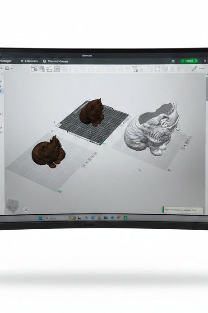Click the topmost side icon on plate 03

click(x=190, y=138)
